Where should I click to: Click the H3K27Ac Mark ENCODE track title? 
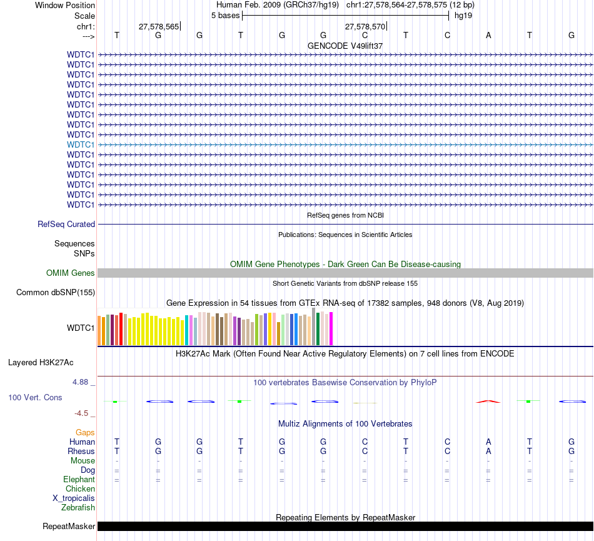click(345, 354)
